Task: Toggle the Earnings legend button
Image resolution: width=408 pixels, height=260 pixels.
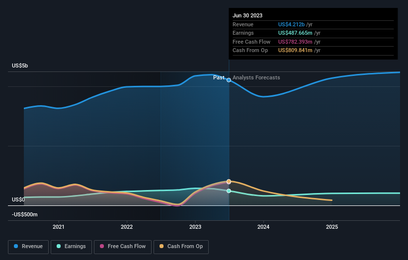Action: (71, 247)
